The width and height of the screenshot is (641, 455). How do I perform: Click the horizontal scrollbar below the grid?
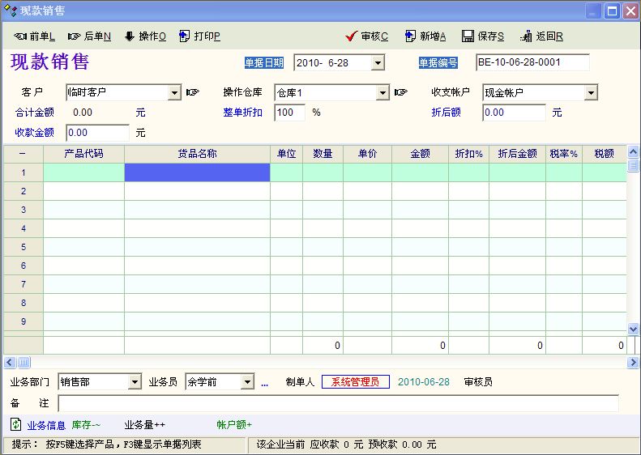pyautogui.click(x=324, y=362)
